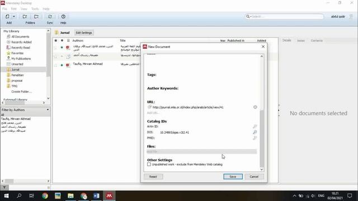The height and width of the screenshot is (201, 358).
Task: Select the Jurnal folder in sidebar
Action: tap(15, 69)
